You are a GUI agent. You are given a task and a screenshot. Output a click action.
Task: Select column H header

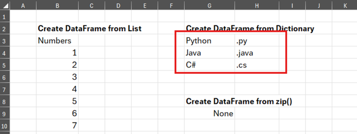click(x=257, y=6)
